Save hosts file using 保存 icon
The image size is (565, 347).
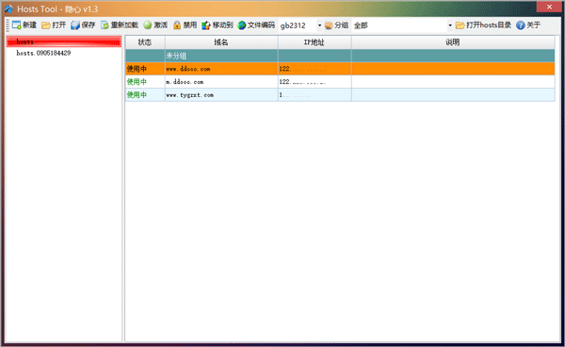(x=75, y=25)
